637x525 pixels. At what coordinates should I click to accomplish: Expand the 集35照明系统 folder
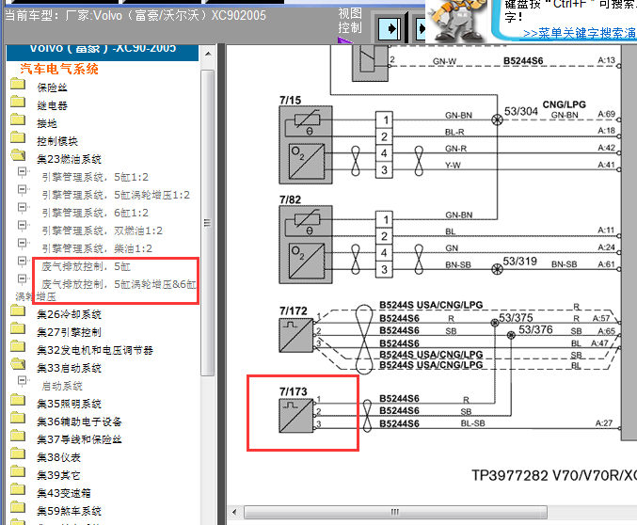69,404
